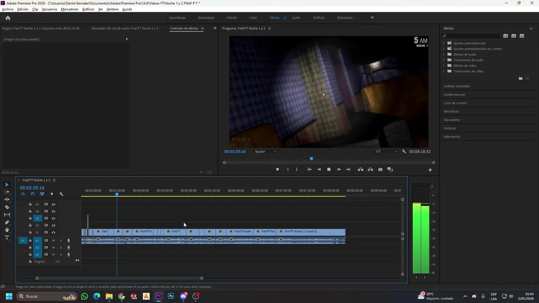This screenshot has height=303, width=539.
Task: Open playback resolution 1/2 dropdown
Action: coord(386,151)
